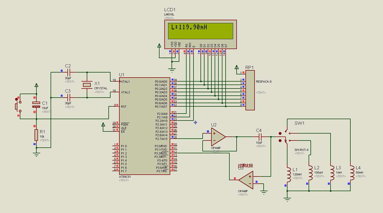
Task: Select capacitor C2 symbol
Action: point(69,72)
